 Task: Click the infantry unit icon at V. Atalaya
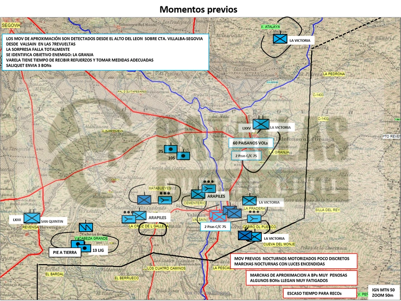280,39
